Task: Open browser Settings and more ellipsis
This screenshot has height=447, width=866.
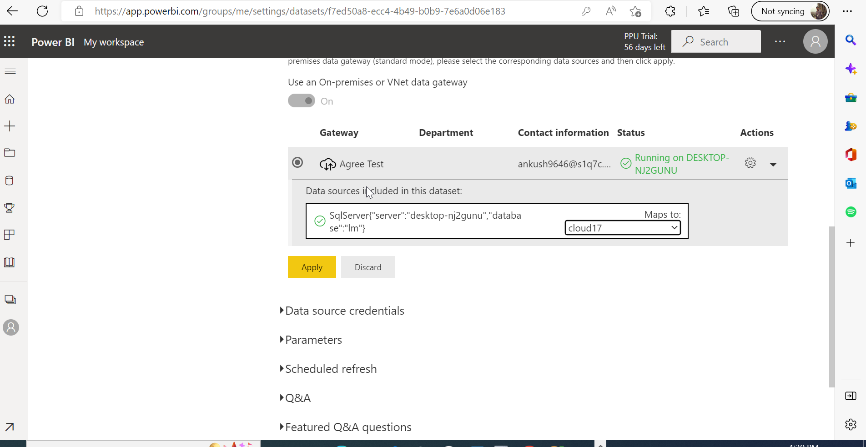Action: tap(847, 11)
